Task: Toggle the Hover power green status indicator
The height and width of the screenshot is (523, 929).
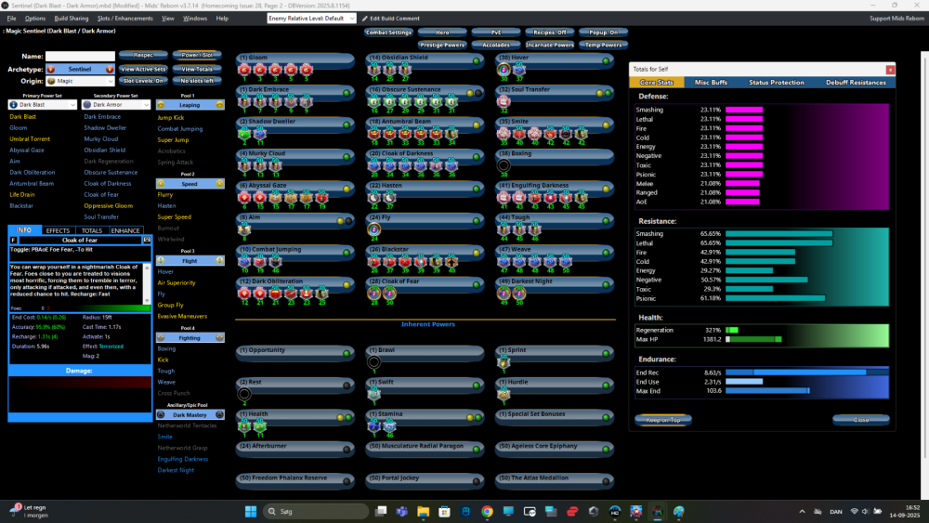Action: 604,60
